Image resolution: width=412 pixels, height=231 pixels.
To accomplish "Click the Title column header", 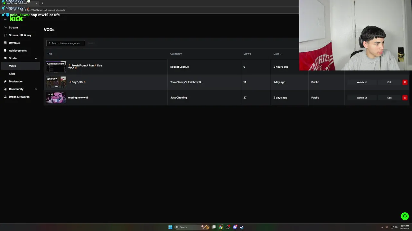I will (x=50, y=54).
